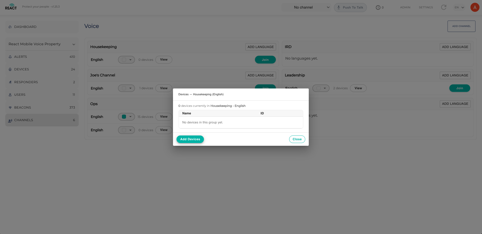This screenshot has height=234, width=482.
Task: Click Name column header in dialog
Action: [187, 113]
